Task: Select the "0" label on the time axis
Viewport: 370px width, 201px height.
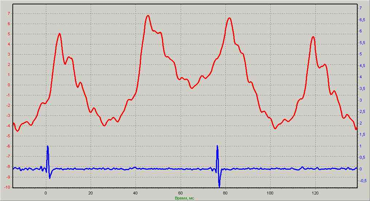Action: pos(46,193)
